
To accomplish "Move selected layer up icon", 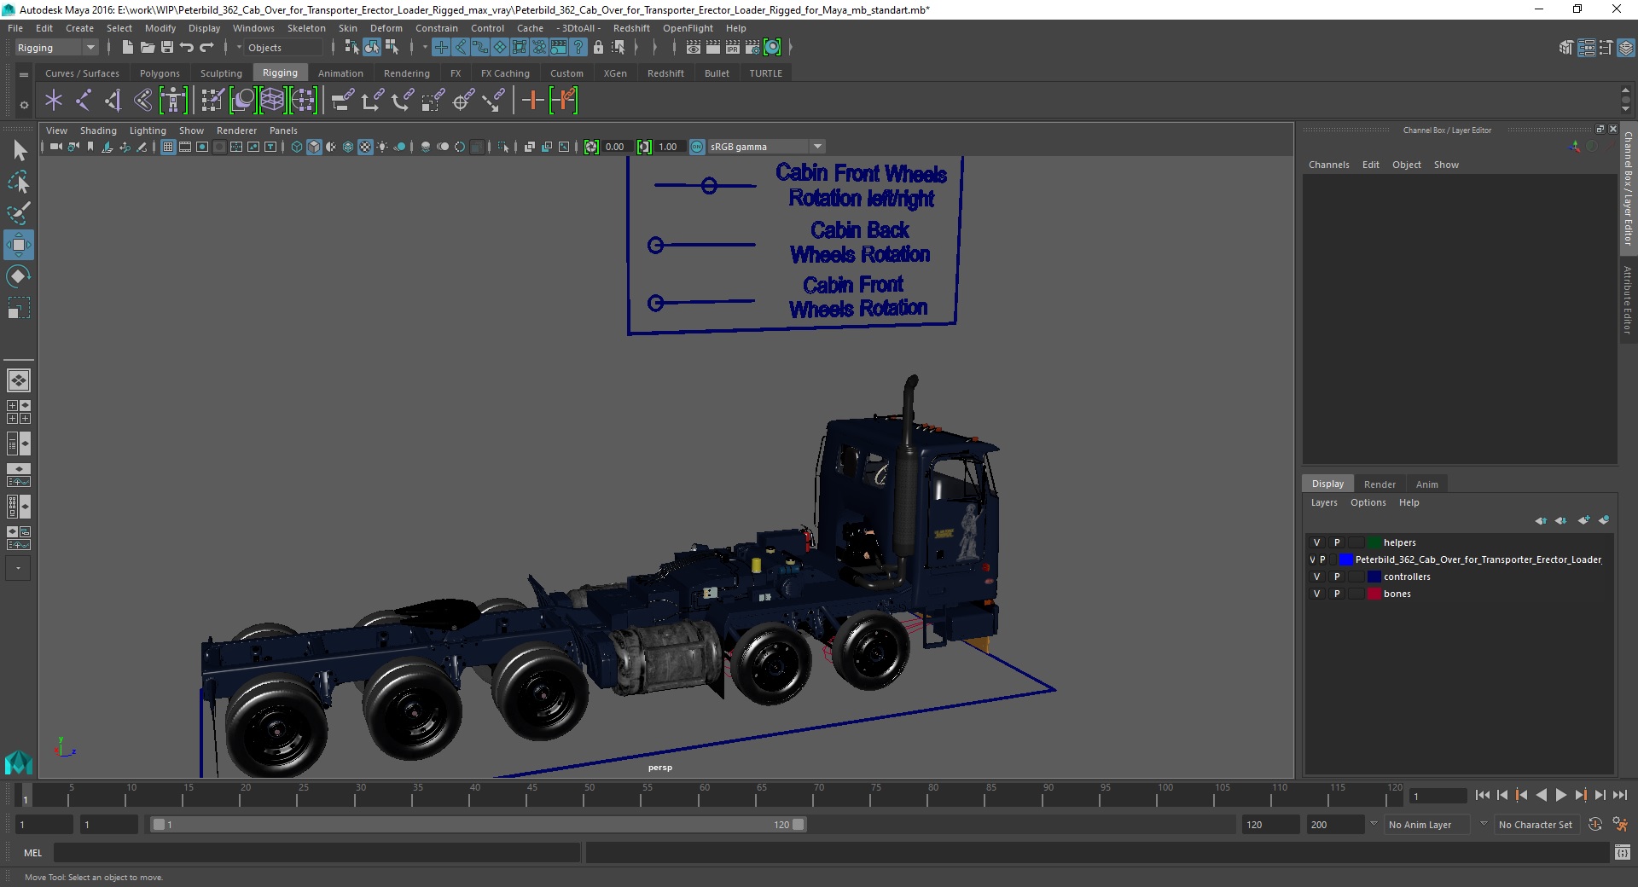I will pyautogui.click(x=1541, y=520).
